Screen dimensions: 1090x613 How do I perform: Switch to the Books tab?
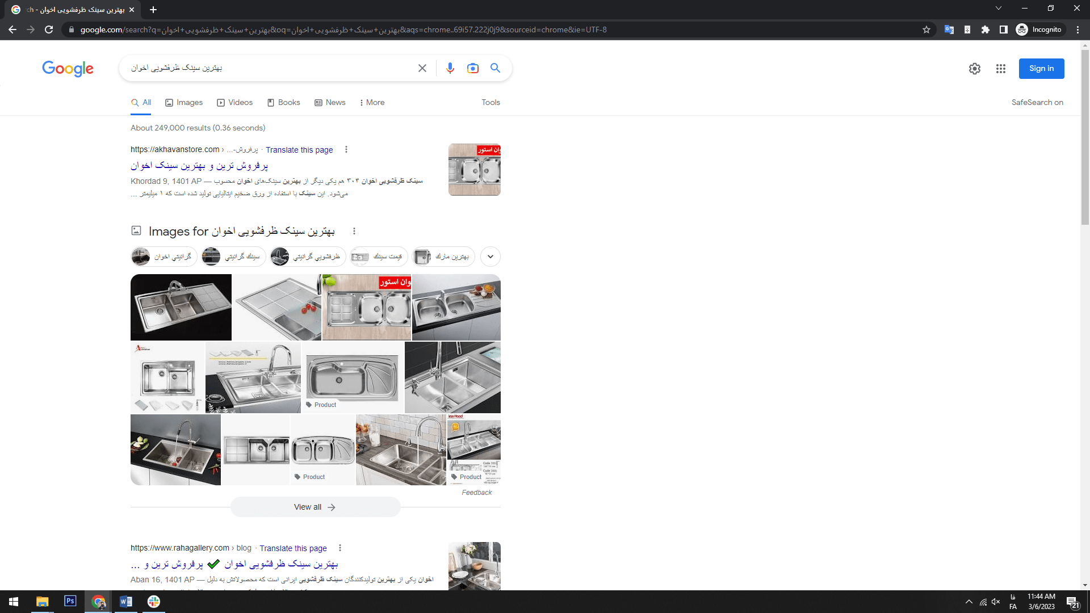pos(283,103)
